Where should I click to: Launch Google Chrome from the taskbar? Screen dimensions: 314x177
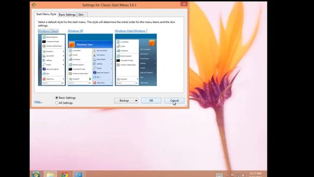point(65,175)
